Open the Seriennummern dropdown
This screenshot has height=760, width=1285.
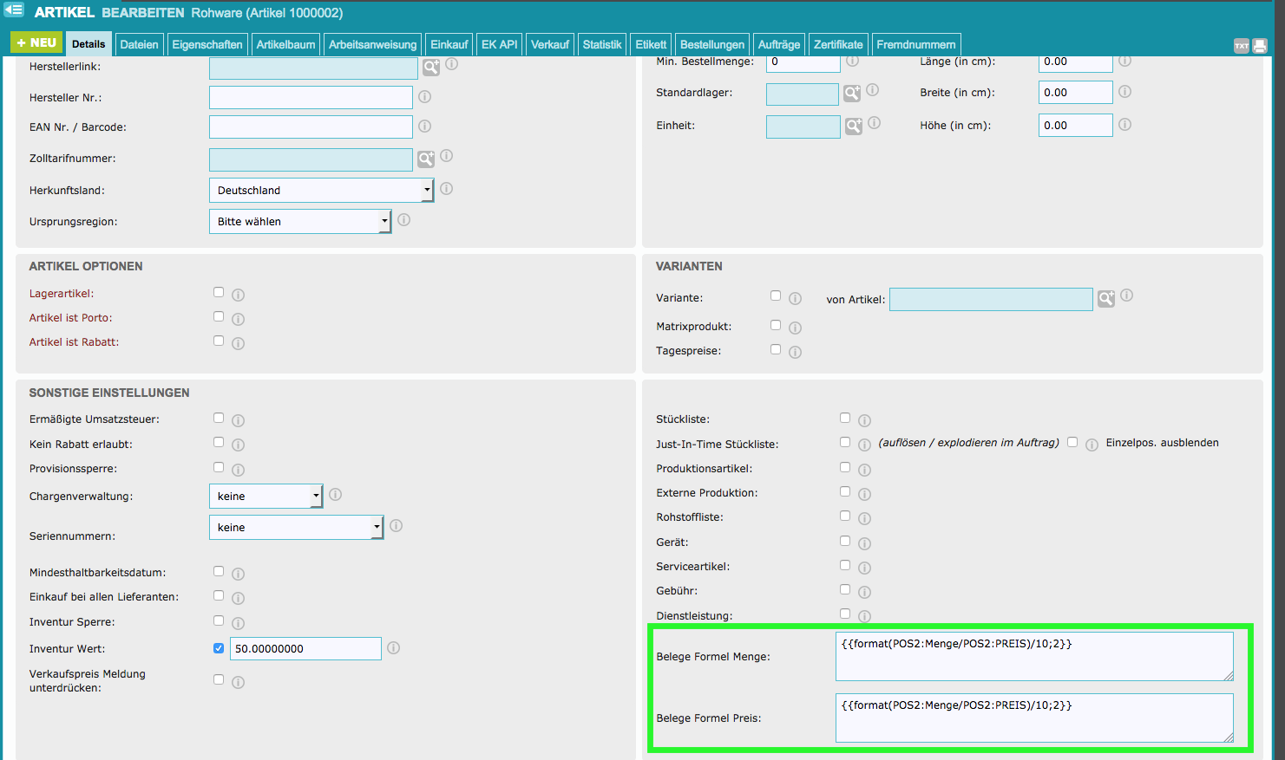296,528
